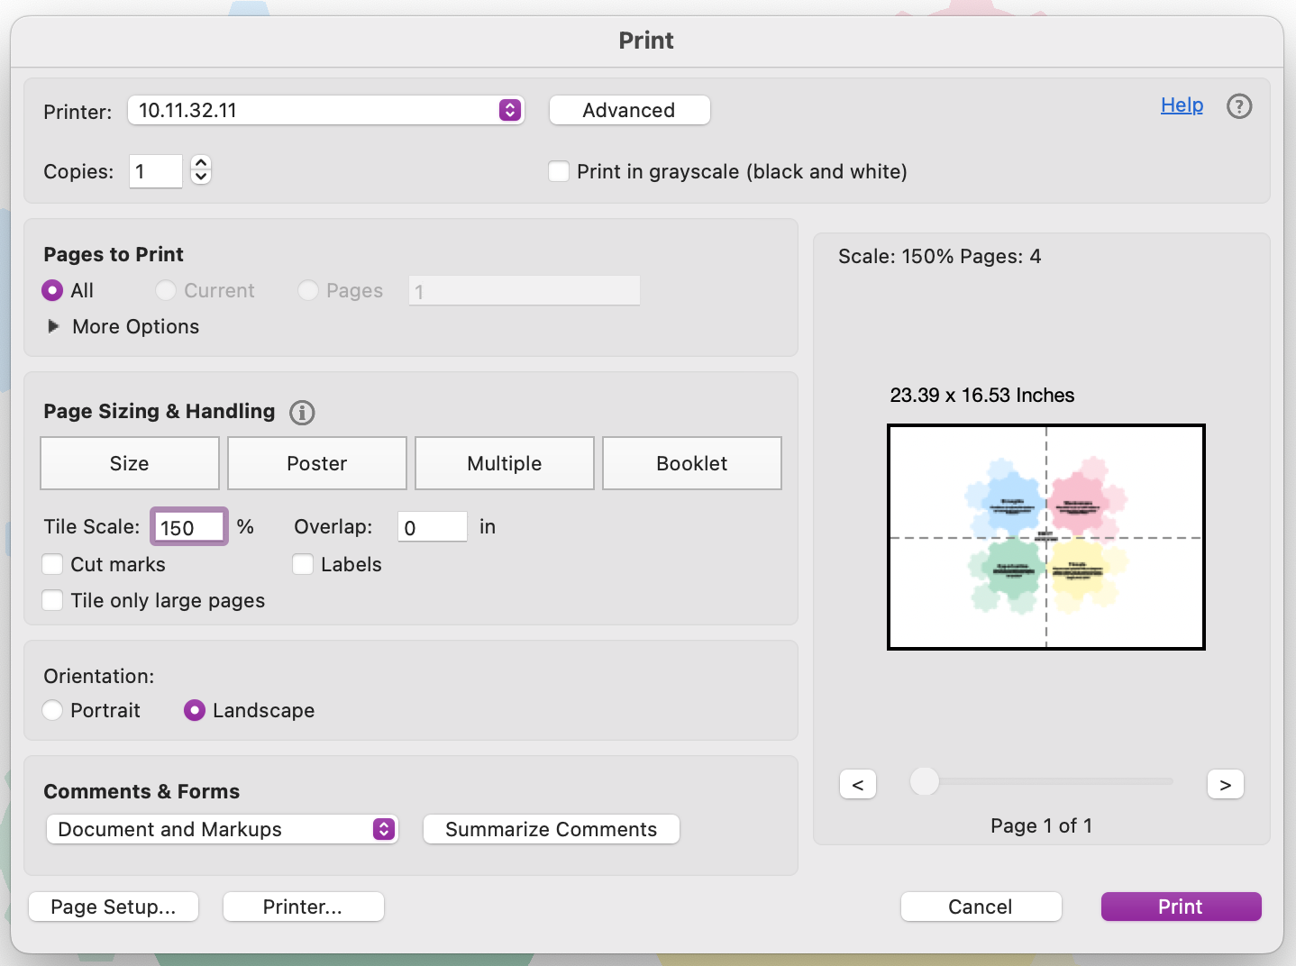Click the Help link
Screen dimensions: 1296x966
click(x=1181, y=105)
